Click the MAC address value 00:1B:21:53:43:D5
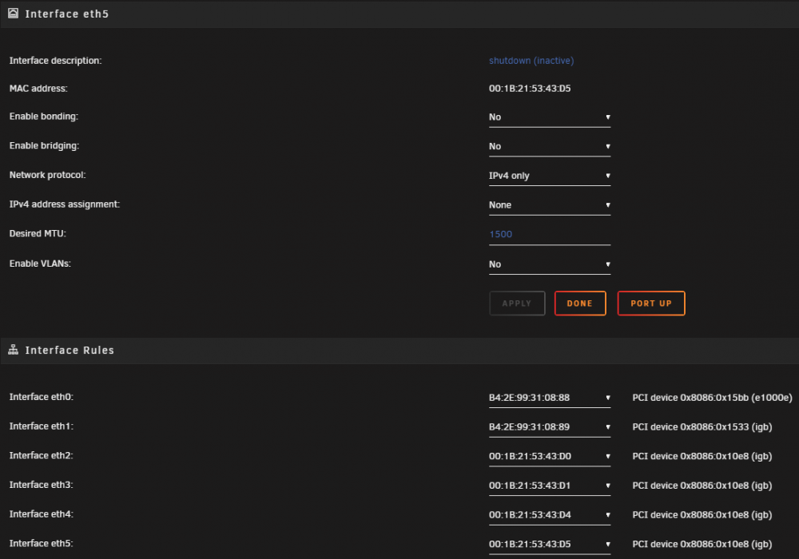Screen dimensions: 799x559 pos(530,89)
